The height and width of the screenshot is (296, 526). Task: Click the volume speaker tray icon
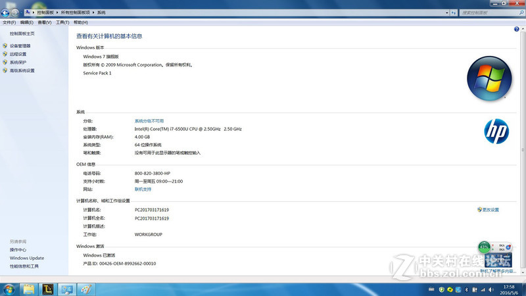pos(491,289)
